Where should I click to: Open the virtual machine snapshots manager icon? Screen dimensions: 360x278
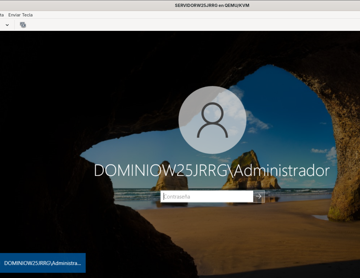[23, 25]
